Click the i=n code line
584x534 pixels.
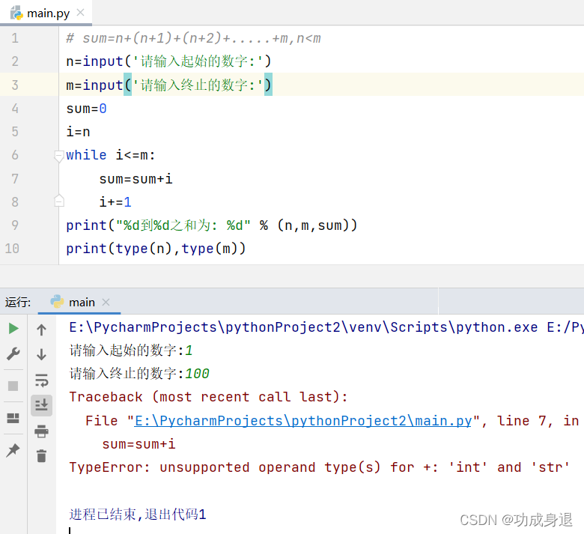(78, 132)
